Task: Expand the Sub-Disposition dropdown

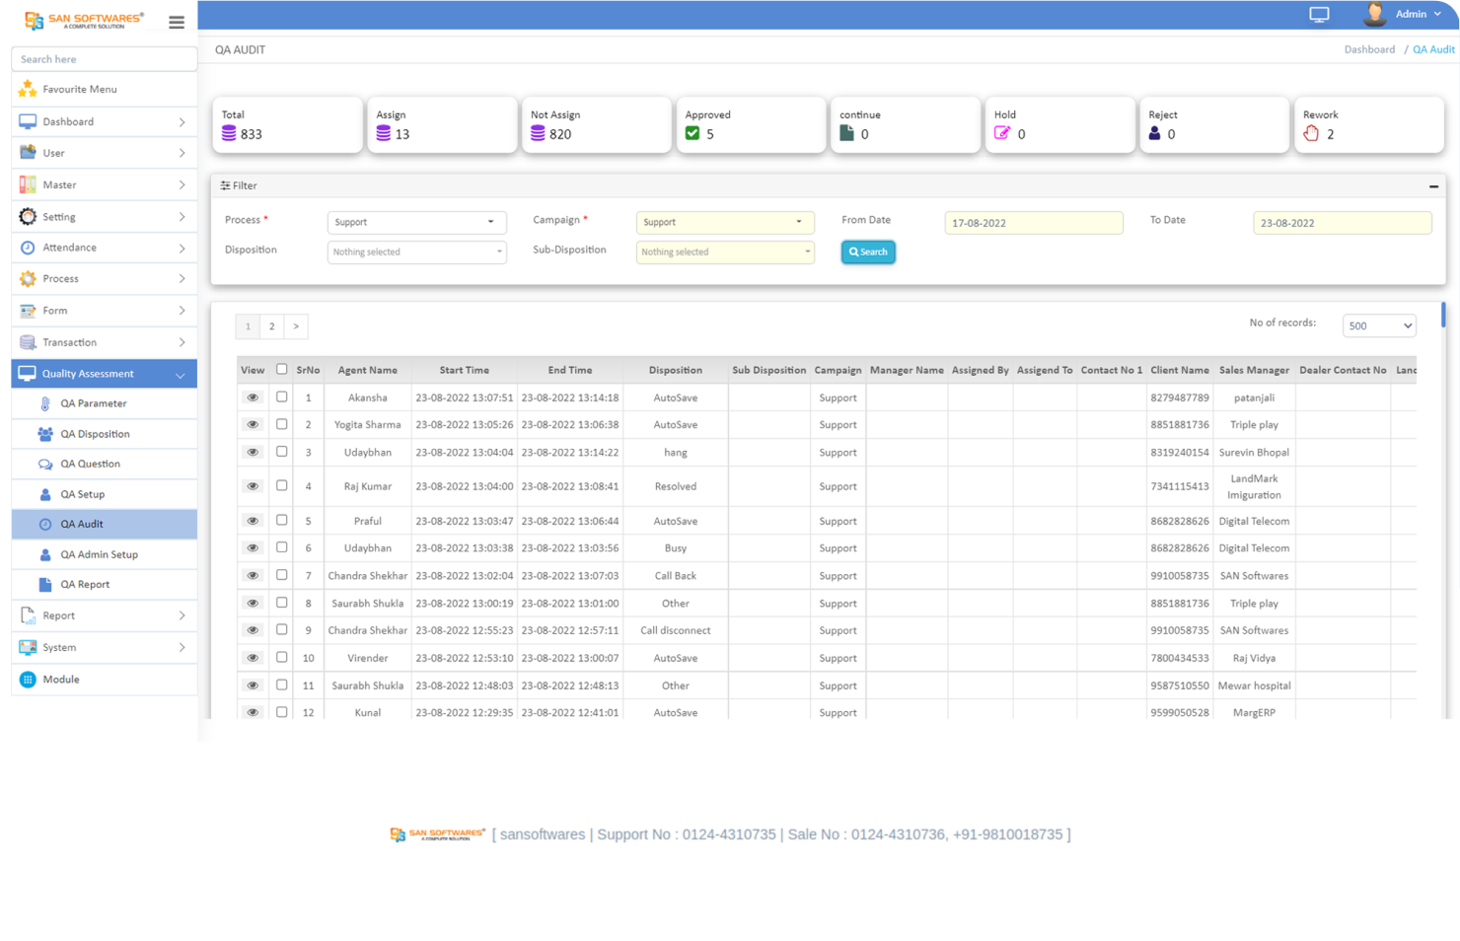Action: (x=725, y=252)
